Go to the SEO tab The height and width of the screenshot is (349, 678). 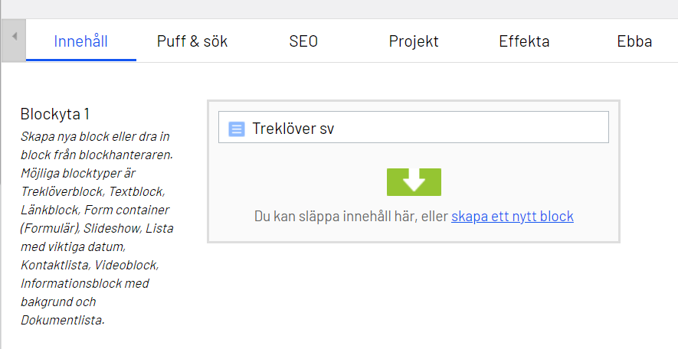tap(303, 41)
